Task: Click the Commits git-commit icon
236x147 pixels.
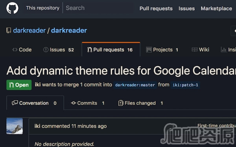Action: (x=74, y=103)
